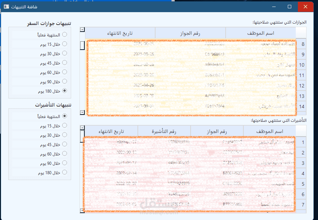This screenshot has width=318, height=220.
Task: Open window menu via 'شاشة التنبيهات' title icon
Action: coord(7,7)
